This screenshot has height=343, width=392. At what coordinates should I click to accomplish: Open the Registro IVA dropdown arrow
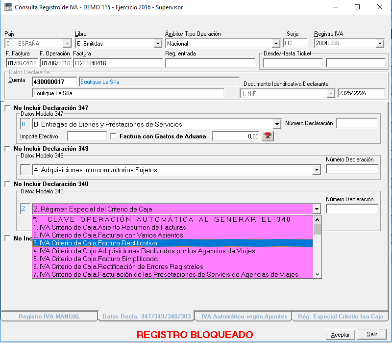coord(379,44)
